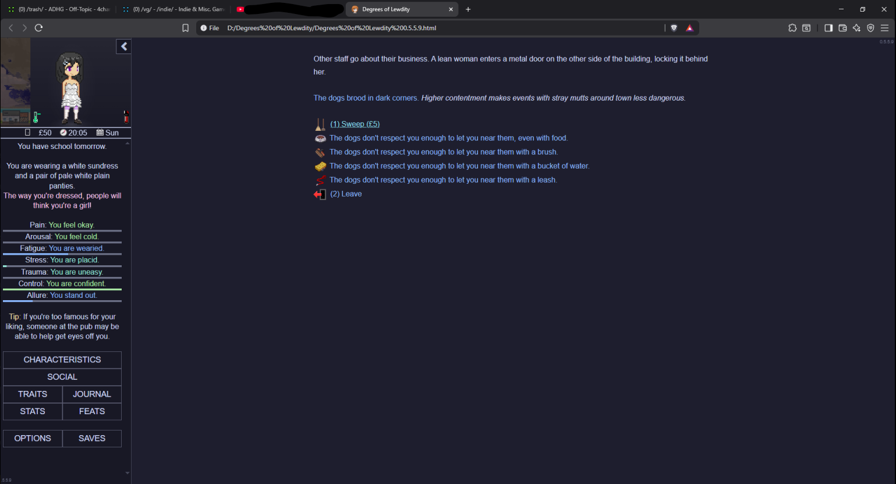
Task: Switch to the /vg/ /indie/ tab
Action: 173,9
